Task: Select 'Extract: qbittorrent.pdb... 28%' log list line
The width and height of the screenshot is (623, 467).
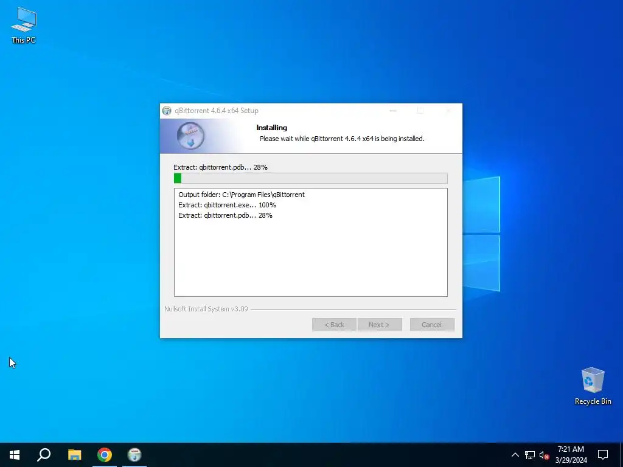Action: [x=225, y=215]
